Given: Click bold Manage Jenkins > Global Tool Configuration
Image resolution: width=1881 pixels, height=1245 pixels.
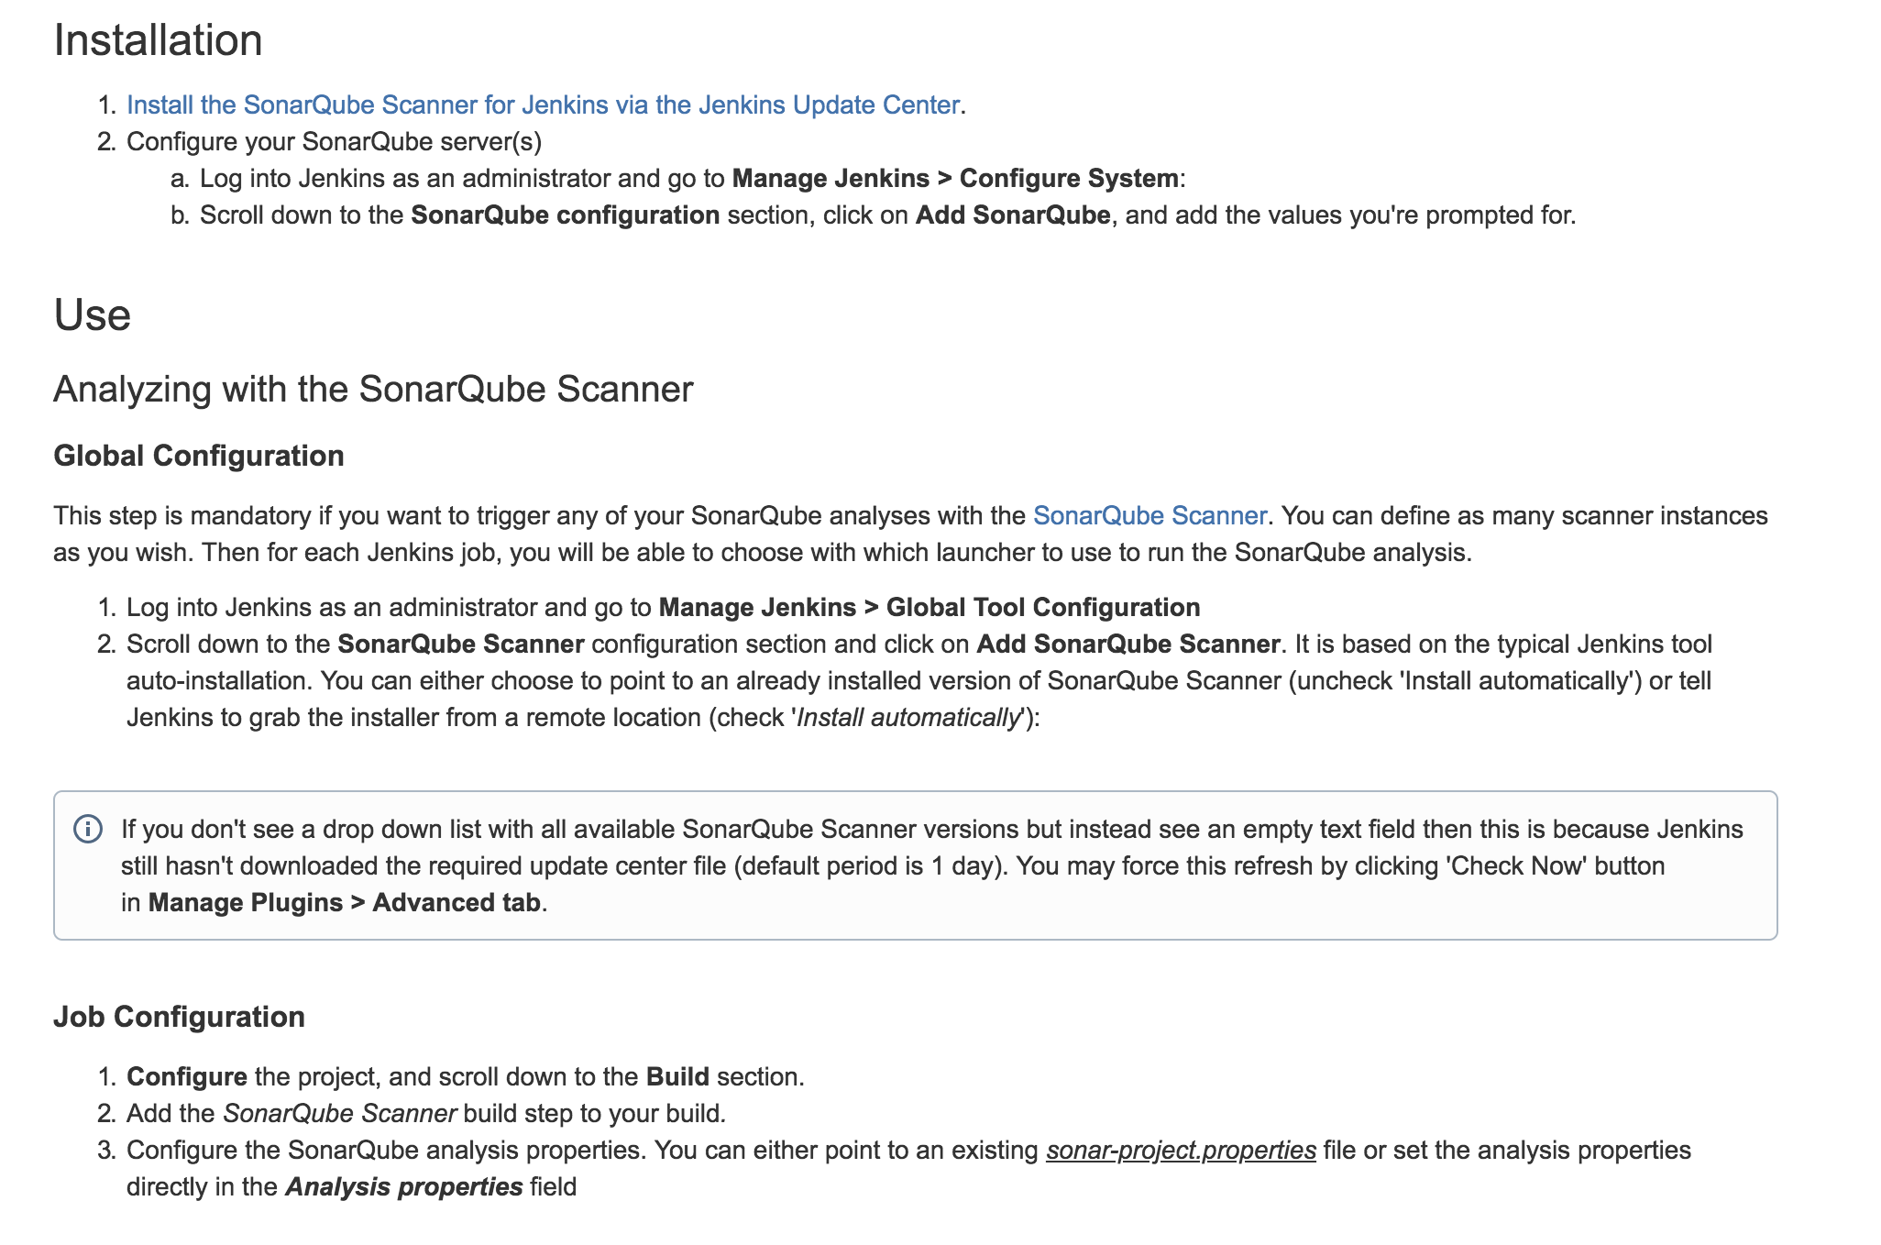Looking at the screenshot, I should pyautogui.click(x=929, y=608).
